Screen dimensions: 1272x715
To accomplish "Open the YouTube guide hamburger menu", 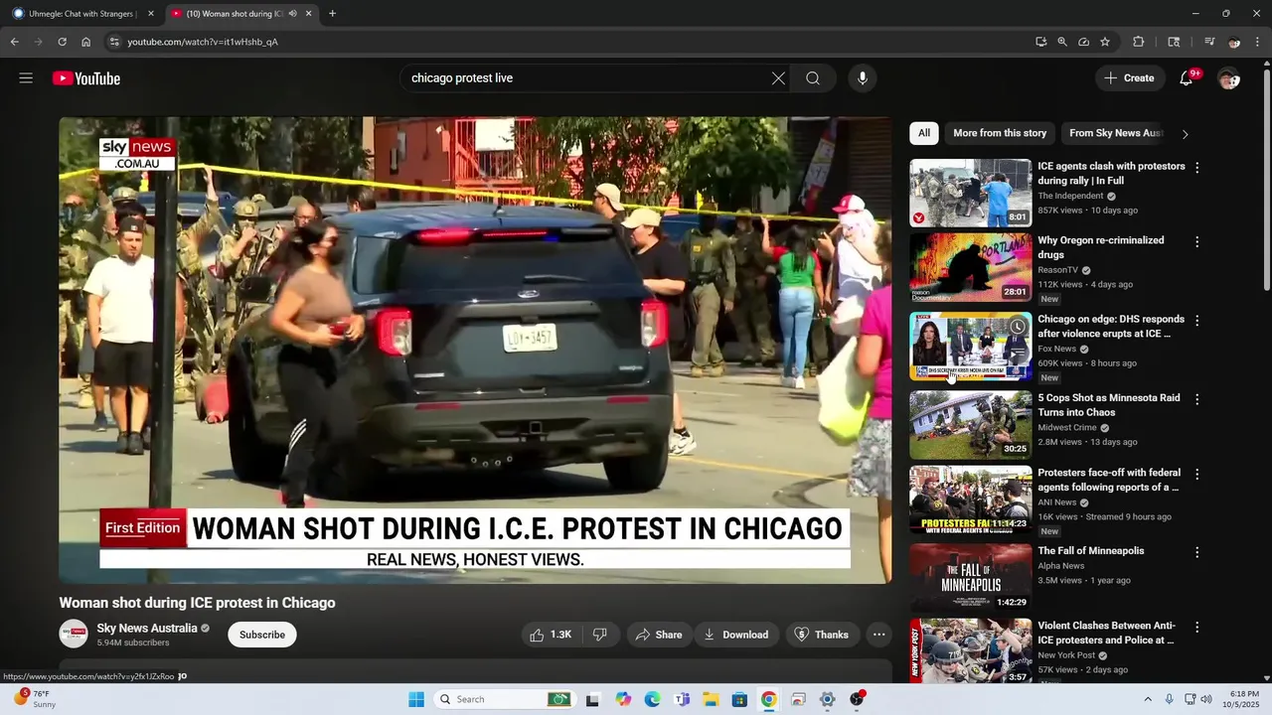I will click(x=26, y=78).
